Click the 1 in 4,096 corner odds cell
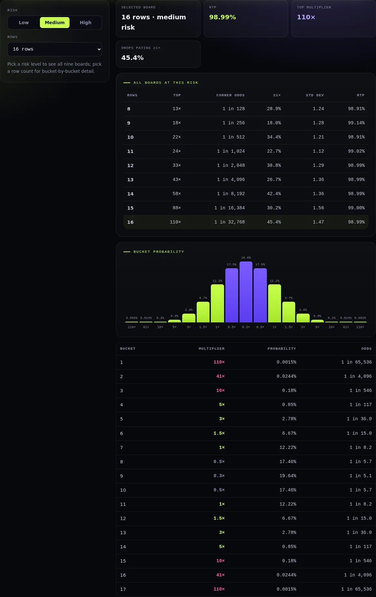The image size is (376, 597). tap(231, 180)
